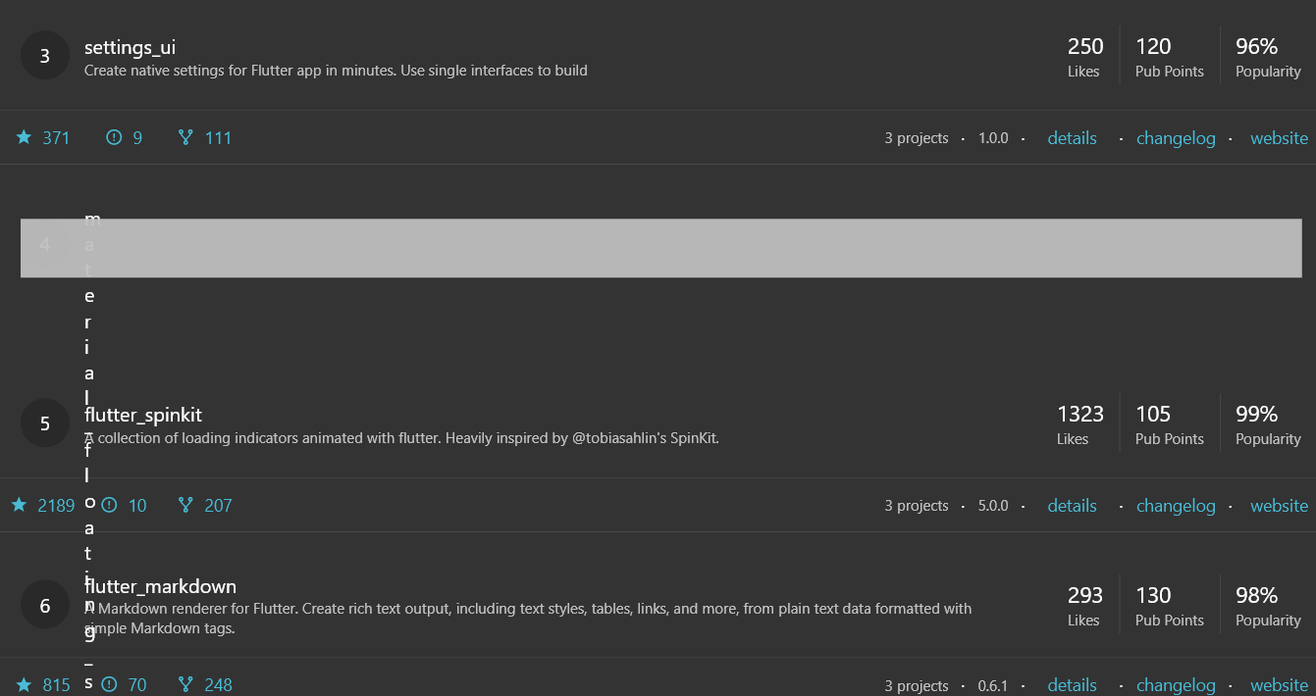Visit flutter_spinkit's website link
Screen dimensions: 1316x696
(1279, 505)
